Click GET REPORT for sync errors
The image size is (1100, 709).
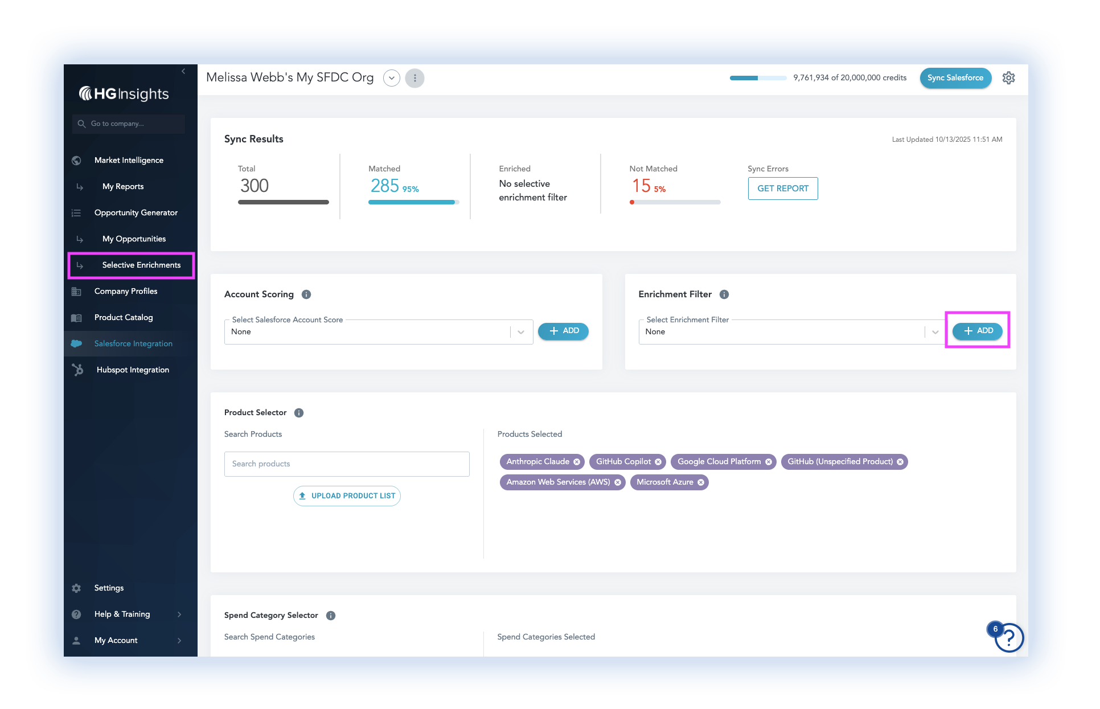tap(782, 188)
